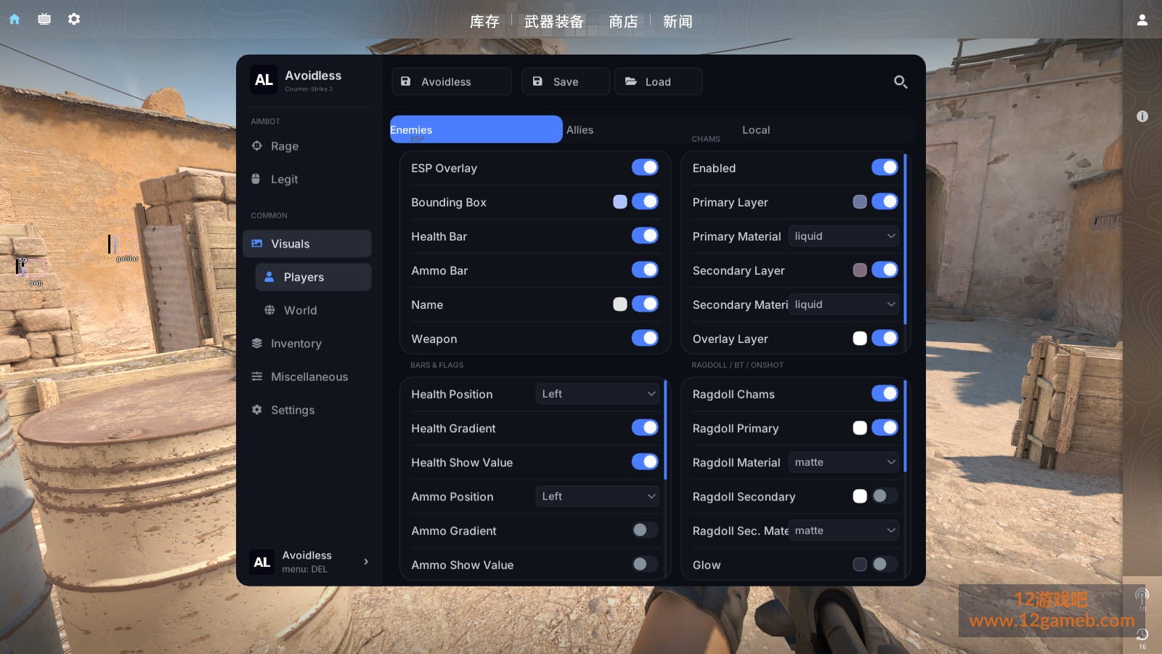This screenshot has height=654, width=1162.
Task: Enable the Ragdoll Secondary toggle
Action: point(885,496)
